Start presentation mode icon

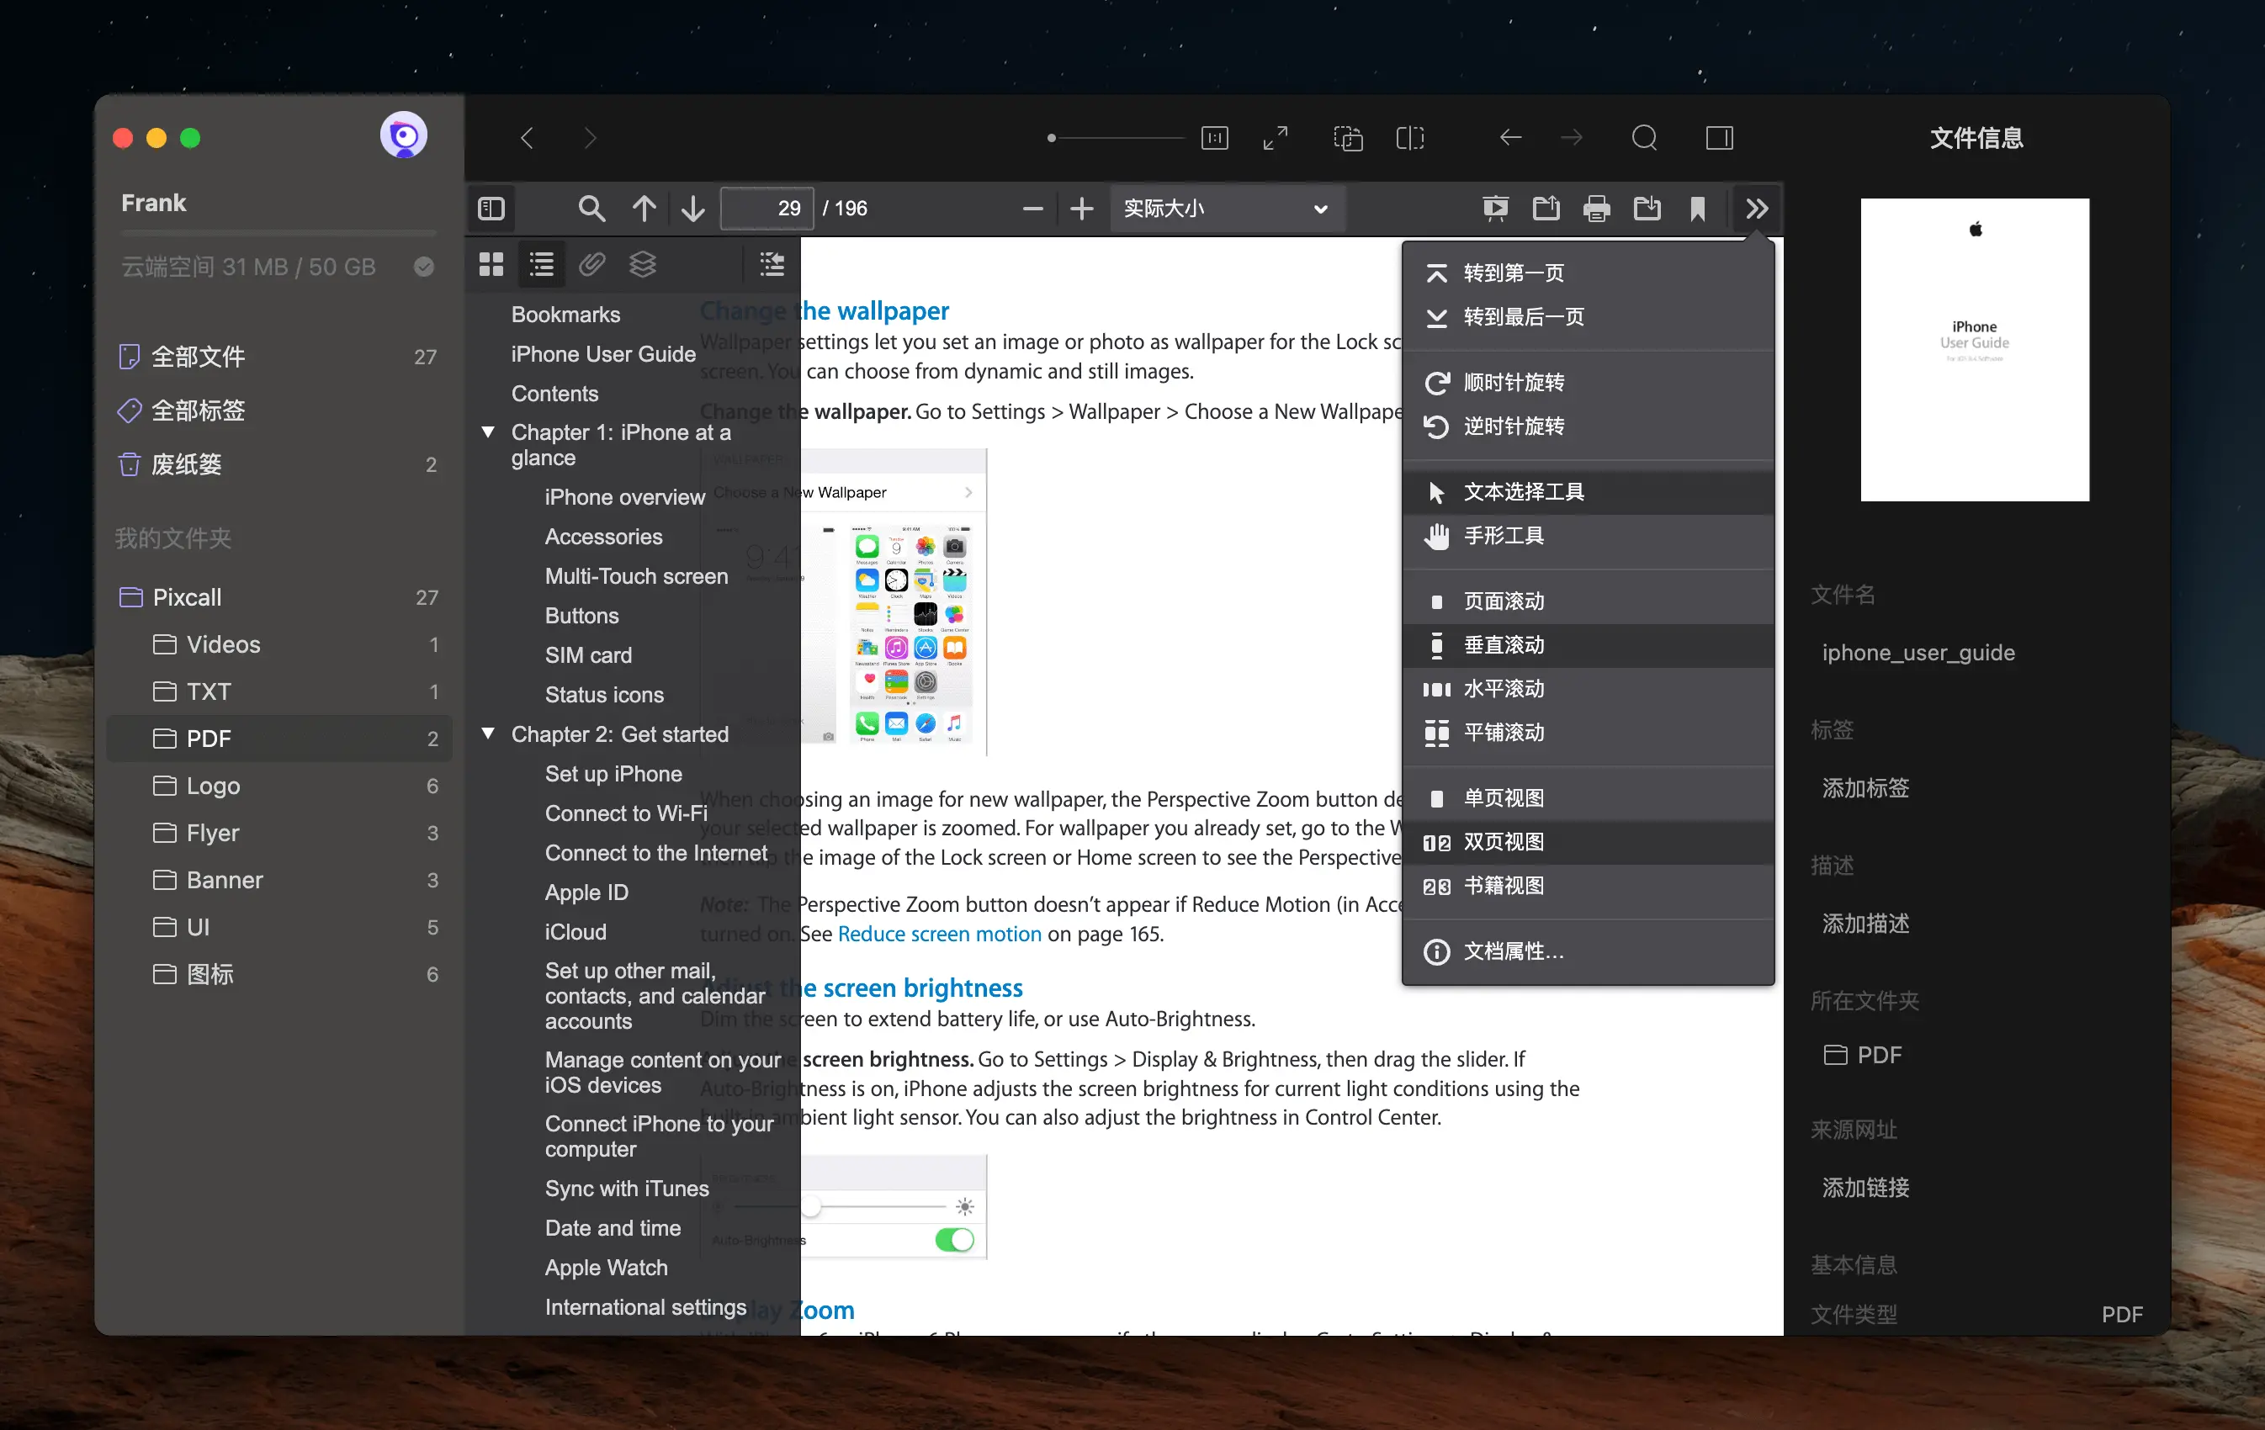pyautogui.click(x=1496, y=208)
